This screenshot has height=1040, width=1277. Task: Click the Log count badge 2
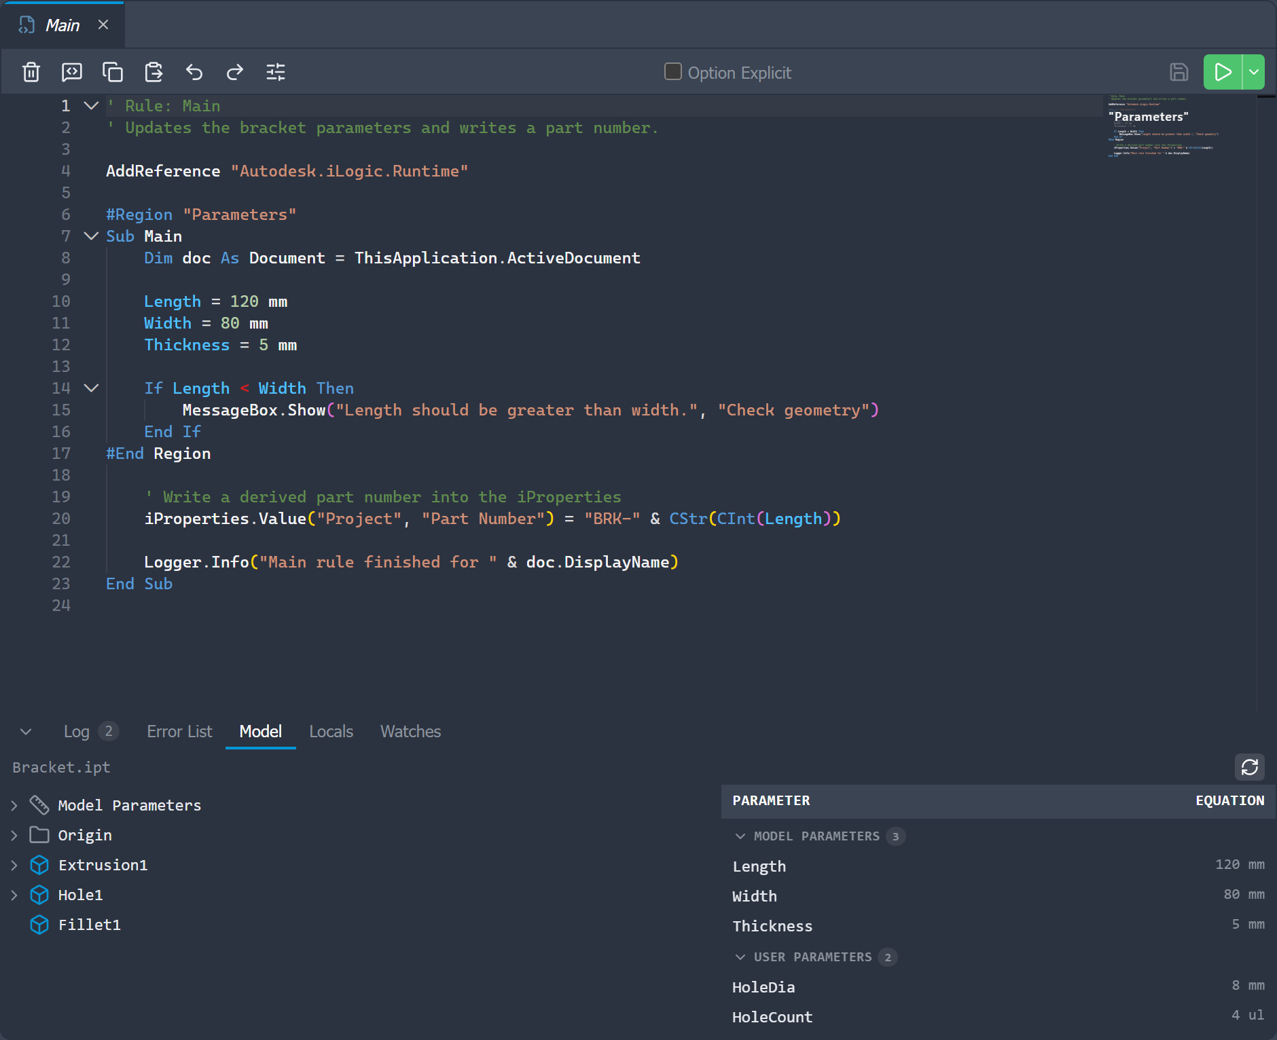(x=109, y=731)
